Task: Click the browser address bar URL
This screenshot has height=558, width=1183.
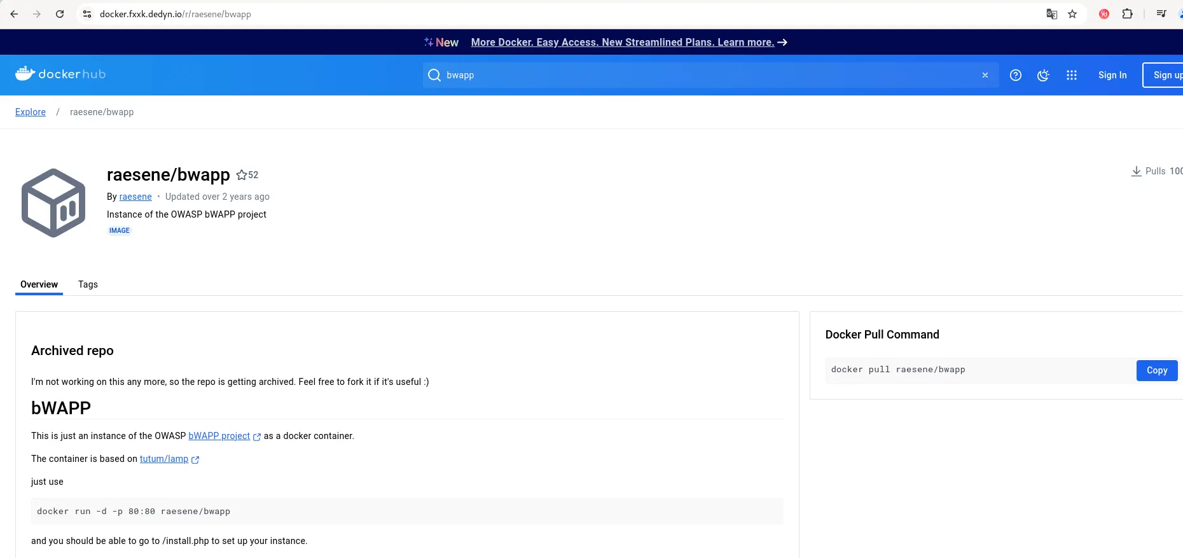Action: tap(176, 14)
